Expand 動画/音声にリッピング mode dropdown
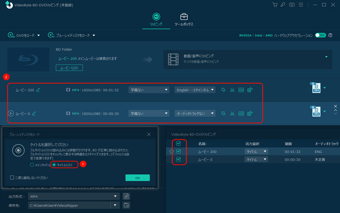 click(x=326, y=57)
